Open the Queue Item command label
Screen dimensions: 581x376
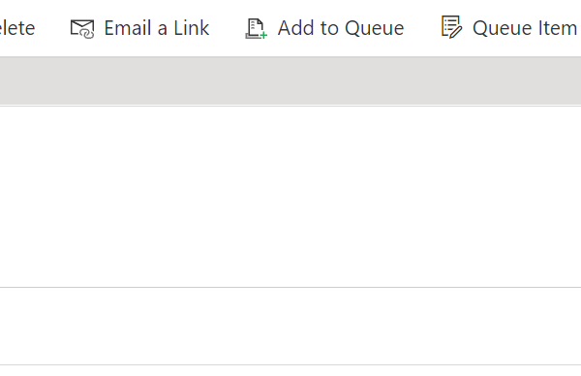tap(525, 28)
